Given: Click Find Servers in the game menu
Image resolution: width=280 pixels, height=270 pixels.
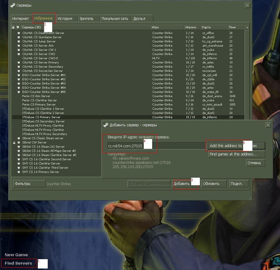Looking at the screenshot, I should [18, 263].
